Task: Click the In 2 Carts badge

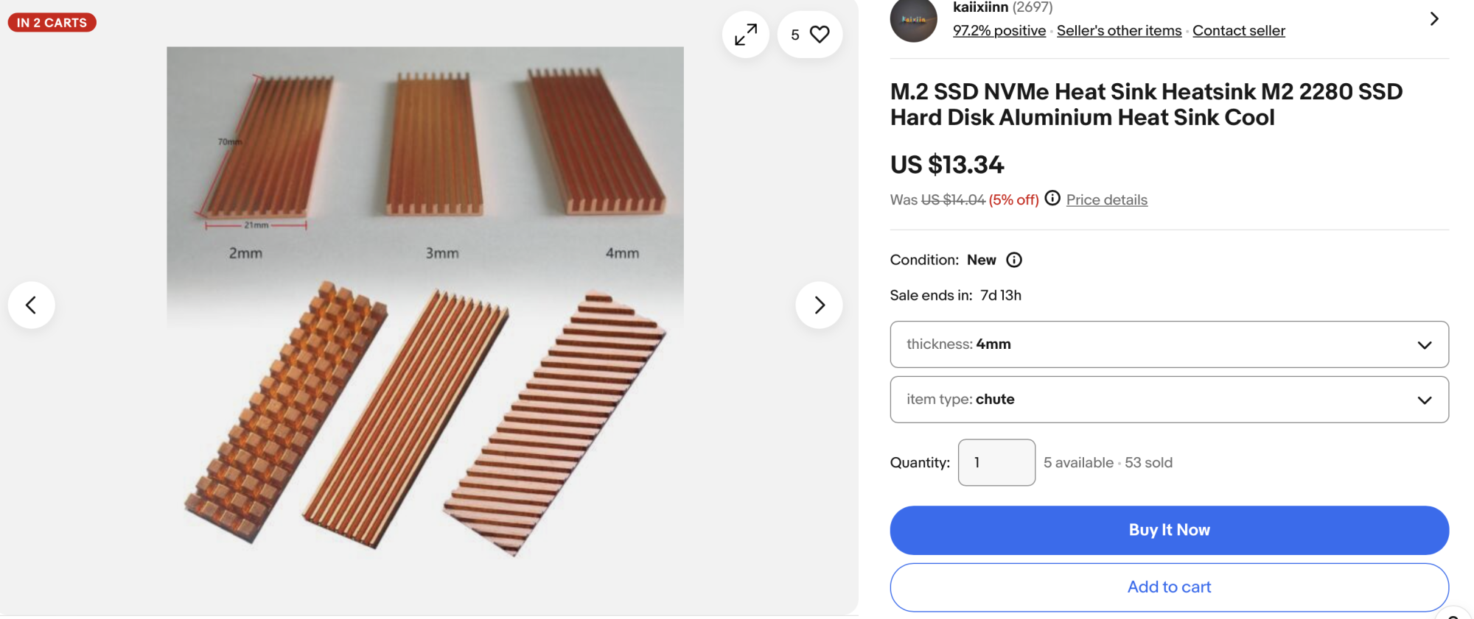Action: pos(52,23)
